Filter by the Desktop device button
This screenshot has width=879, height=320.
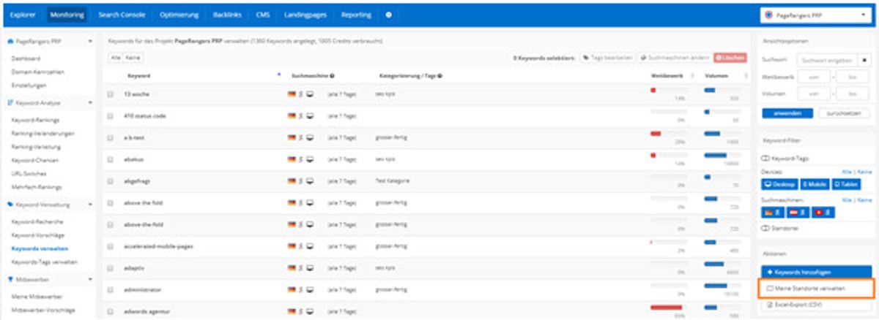779,184
